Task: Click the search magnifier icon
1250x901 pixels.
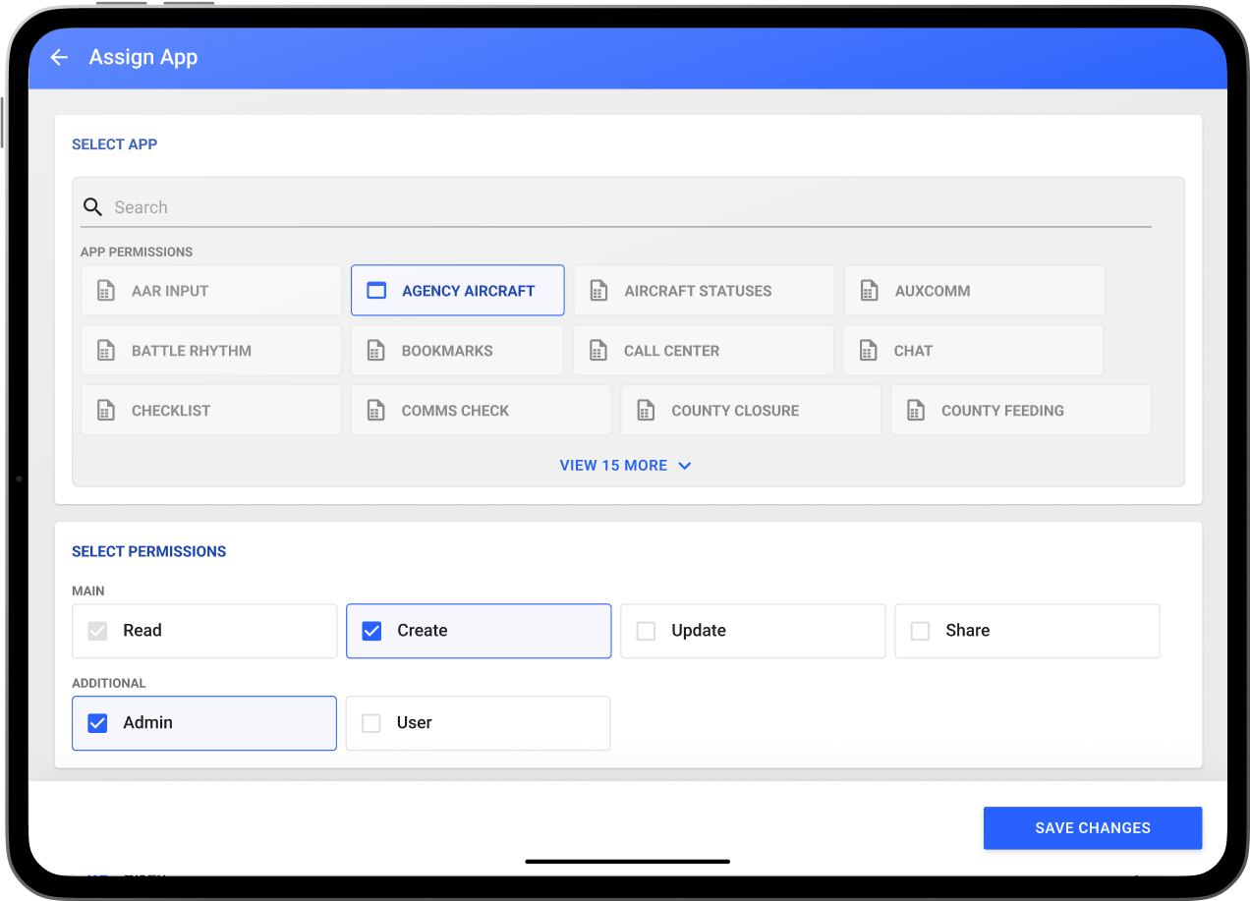Action: 92,207
